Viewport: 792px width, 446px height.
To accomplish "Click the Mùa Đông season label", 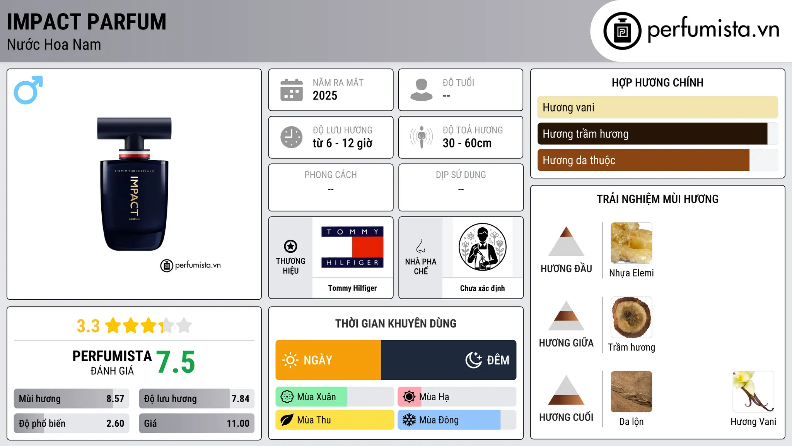I will pyautogui.click(x=439, y=420).
